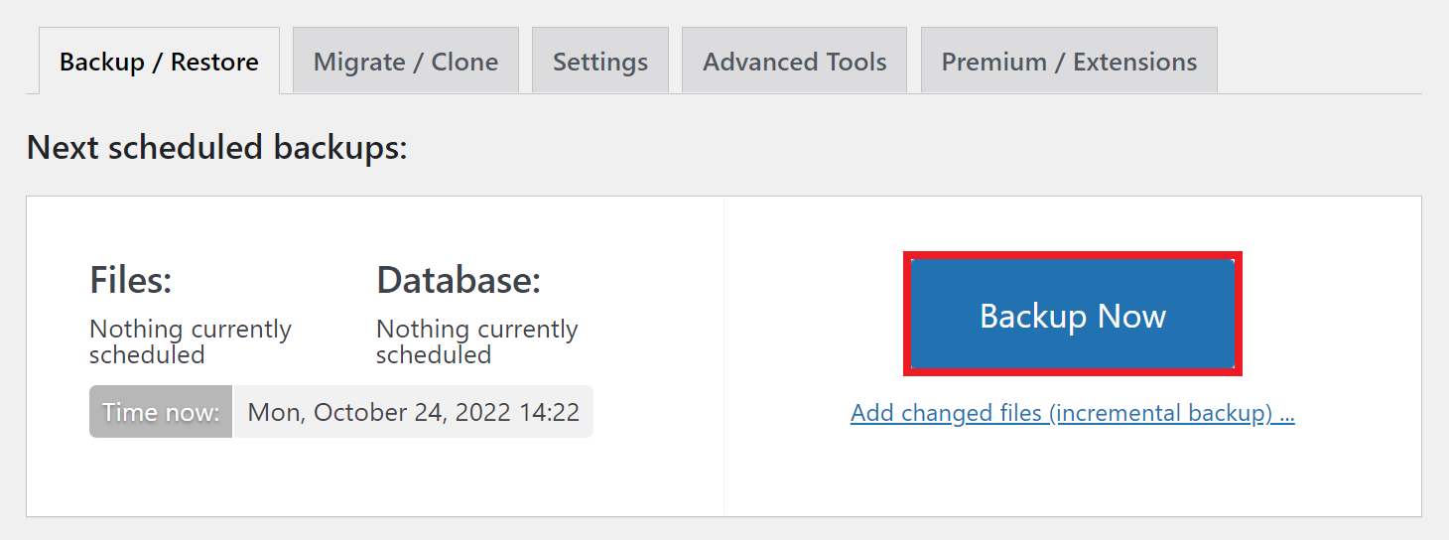Screen dimensions: 1449x540
Task: Click the vertical divider between schedule and backup panels
Action: tap(724, 355)
